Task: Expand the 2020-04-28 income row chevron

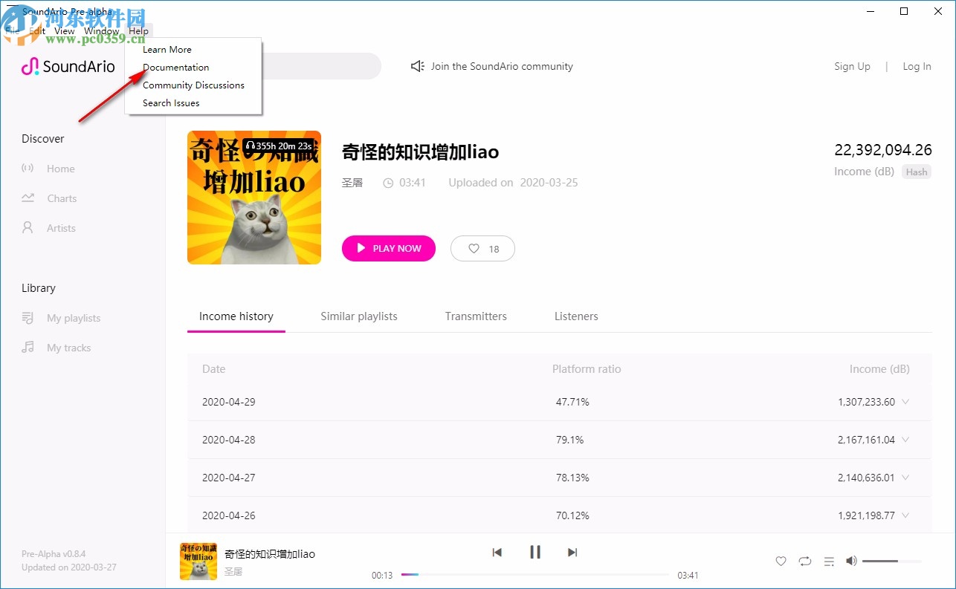Action: [x=906, y=440]
